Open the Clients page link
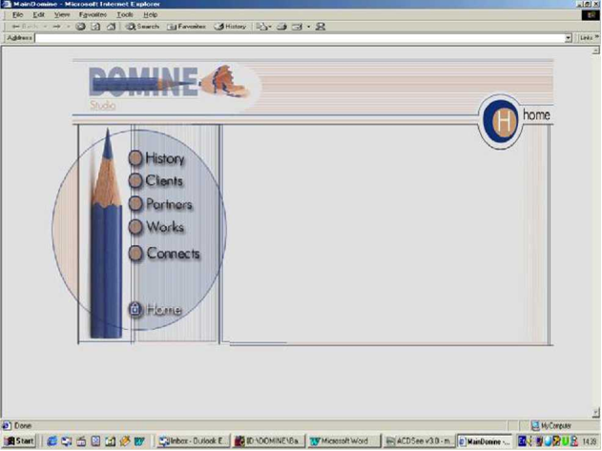 click(164, 181)
